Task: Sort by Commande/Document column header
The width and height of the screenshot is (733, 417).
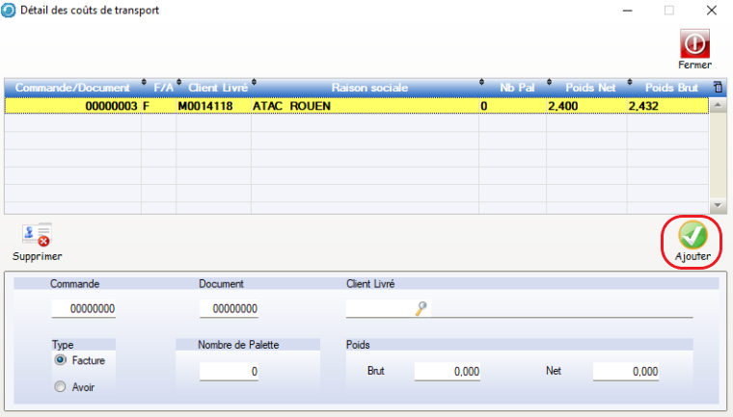Action: tap(72, 88)
